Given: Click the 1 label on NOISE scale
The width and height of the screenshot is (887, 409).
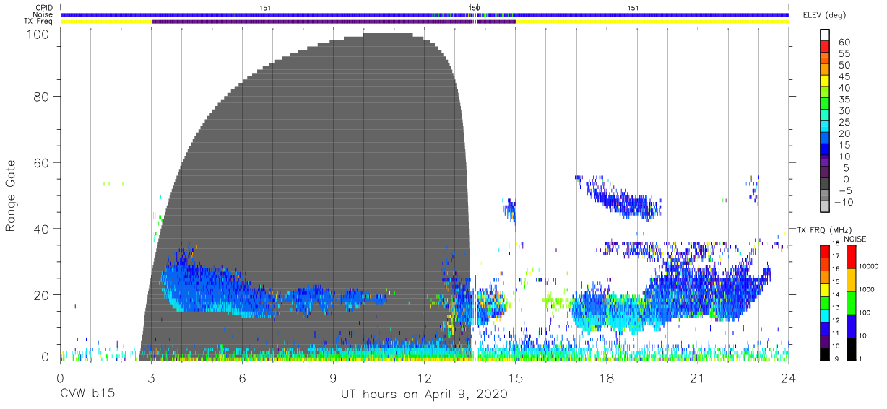Looking at the screenshot, I should click(860, 359).
